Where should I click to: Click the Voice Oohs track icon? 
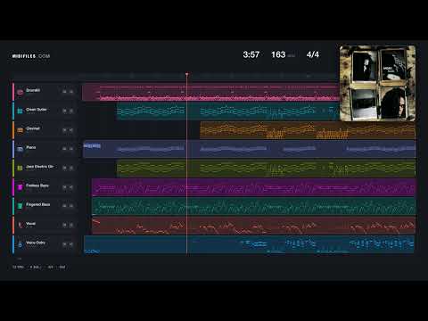(21, 244)
